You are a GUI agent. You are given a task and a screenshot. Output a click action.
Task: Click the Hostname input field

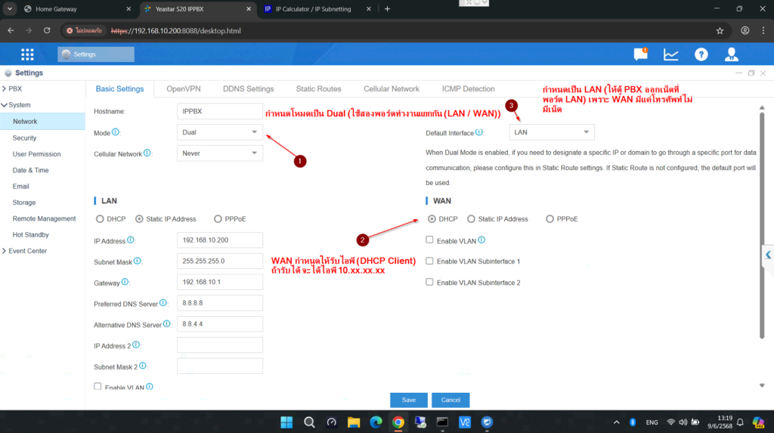(220, 111)
